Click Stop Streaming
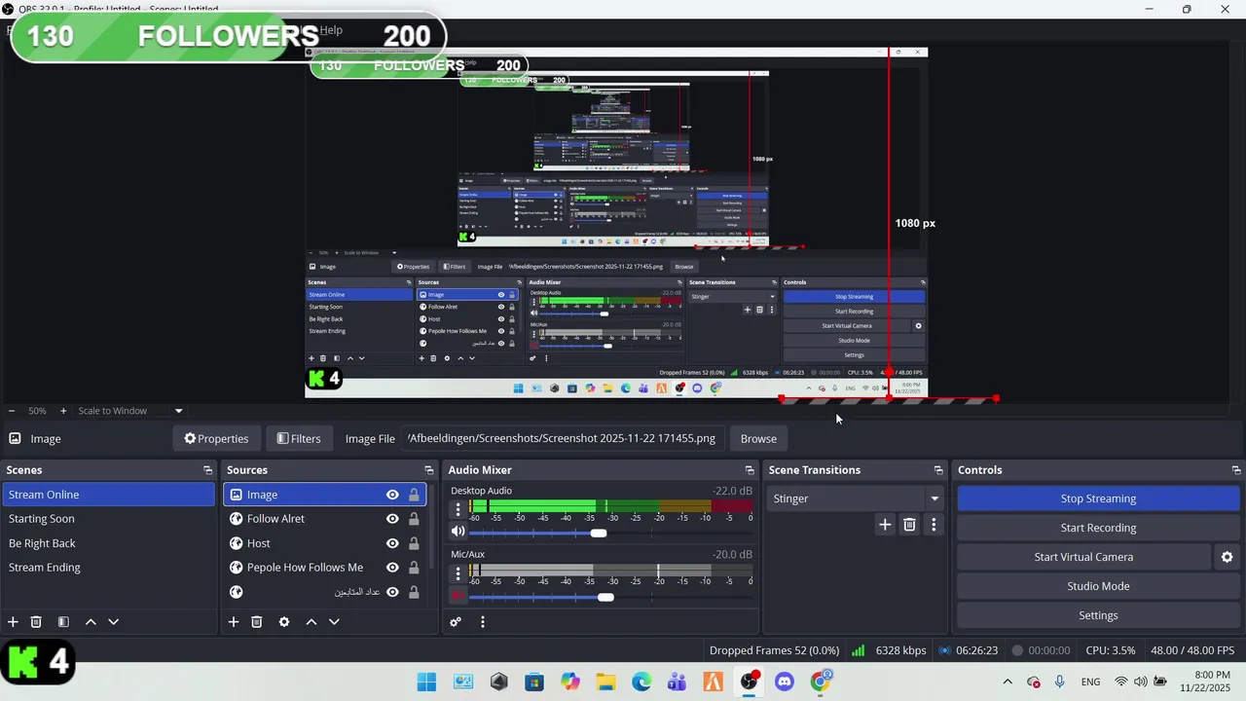This screenshot has width=1246, height=701. 1098,498
